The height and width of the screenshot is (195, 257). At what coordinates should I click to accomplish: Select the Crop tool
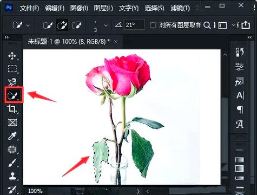pyautogui.click(x=12, y=109)
